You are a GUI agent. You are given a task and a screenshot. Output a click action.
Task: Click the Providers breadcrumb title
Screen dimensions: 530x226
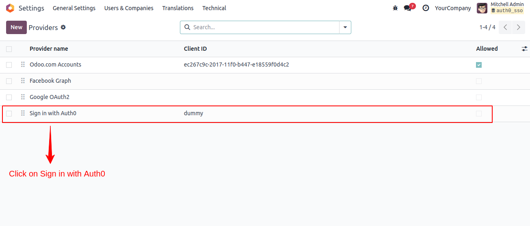pos(43,28)
